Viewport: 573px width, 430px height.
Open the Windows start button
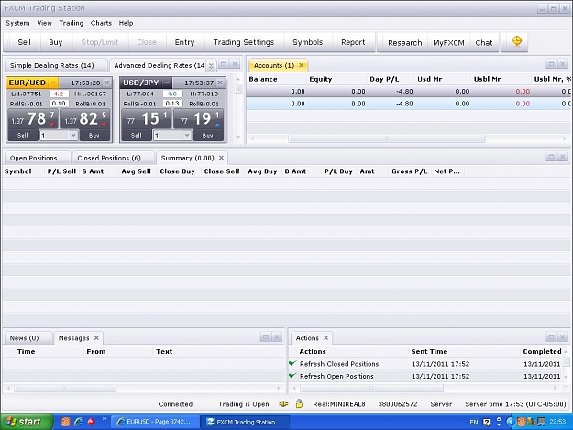[x=27, y=422]
